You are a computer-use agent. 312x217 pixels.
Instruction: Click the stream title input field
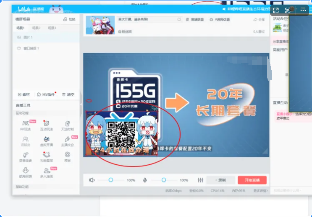click(x=149, y=19)
